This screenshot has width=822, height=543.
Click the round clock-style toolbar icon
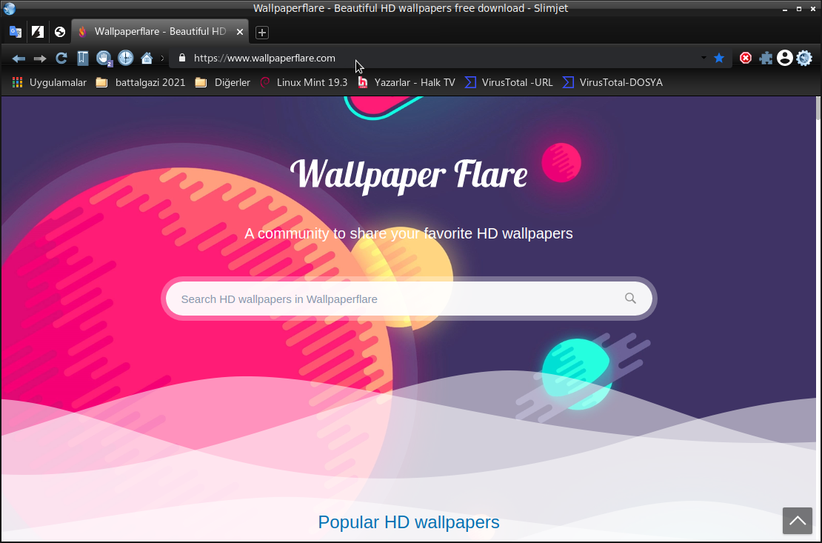[x=126, y=58]
